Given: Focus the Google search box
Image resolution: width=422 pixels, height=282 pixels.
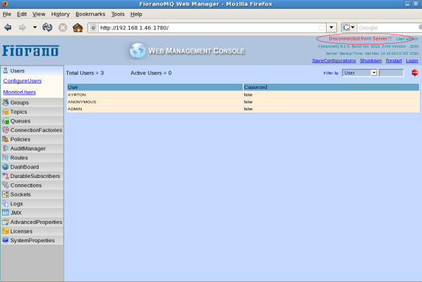Looking at the screenshot, I should 389,27.
